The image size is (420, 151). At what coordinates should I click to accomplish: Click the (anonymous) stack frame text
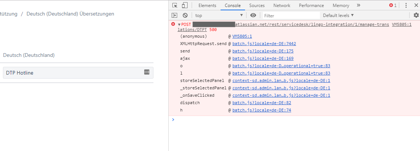point(194,36)
